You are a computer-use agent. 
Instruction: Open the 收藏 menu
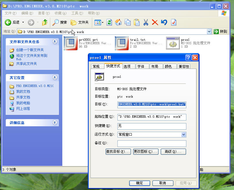click(x=61, y=13)
